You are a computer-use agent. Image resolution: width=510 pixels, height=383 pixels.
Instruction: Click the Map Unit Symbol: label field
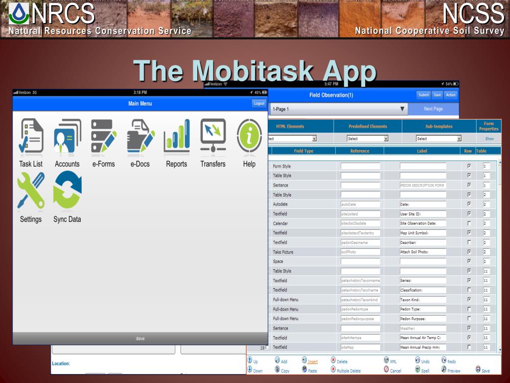tap(423, 233)
